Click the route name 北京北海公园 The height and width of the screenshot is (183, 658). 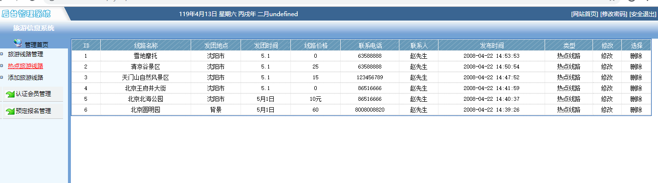(x=146, y=99)
